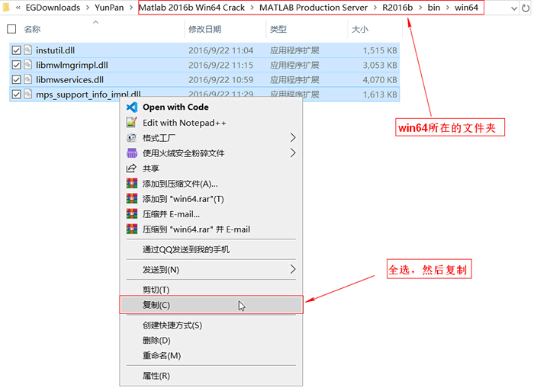The width and height of the screenshot is (534, 388).
Task: Choose Edit with Notepad++
Action: pos(211,123)
